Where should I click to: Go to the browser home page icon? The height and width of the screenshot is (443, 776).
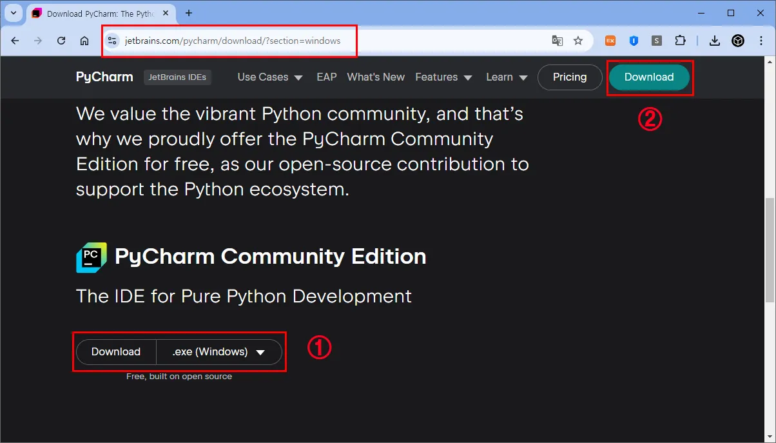(84, 41)
